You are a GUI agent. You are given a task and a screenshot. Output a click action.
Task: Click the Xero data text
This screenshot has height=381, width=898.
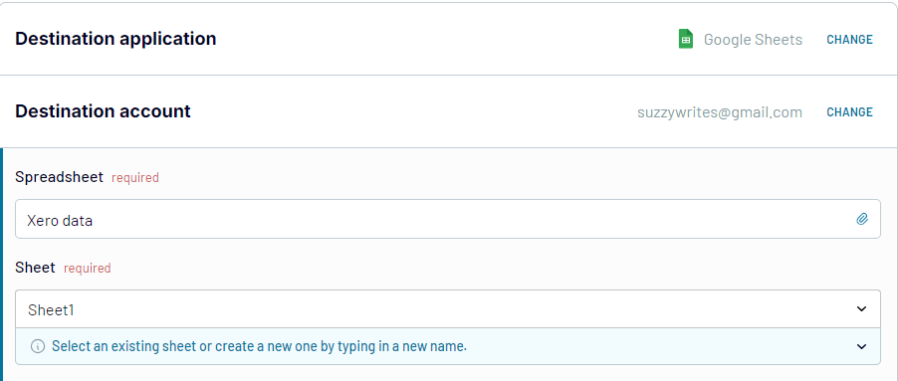[x=60, y=220]
